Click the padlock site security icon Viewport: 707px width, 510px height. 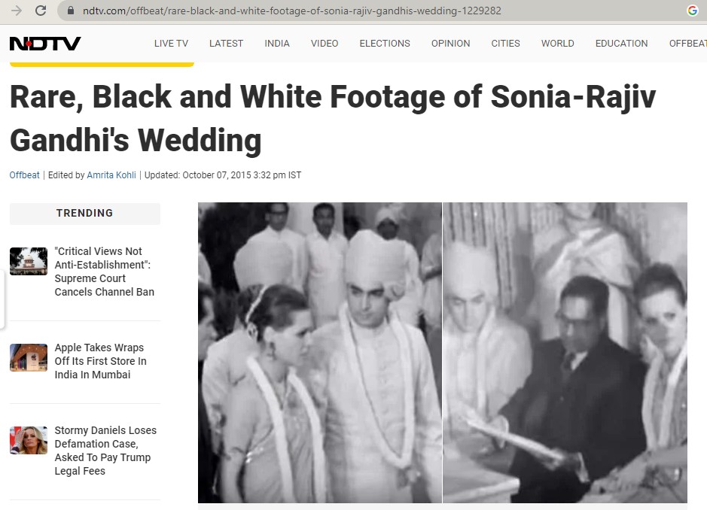(70, 11)
